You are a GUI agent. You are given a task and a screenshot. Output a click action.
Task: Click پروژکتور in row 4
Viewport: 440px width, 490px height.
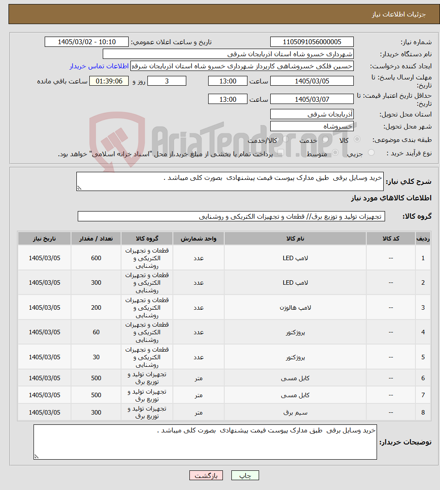[295, 332]
